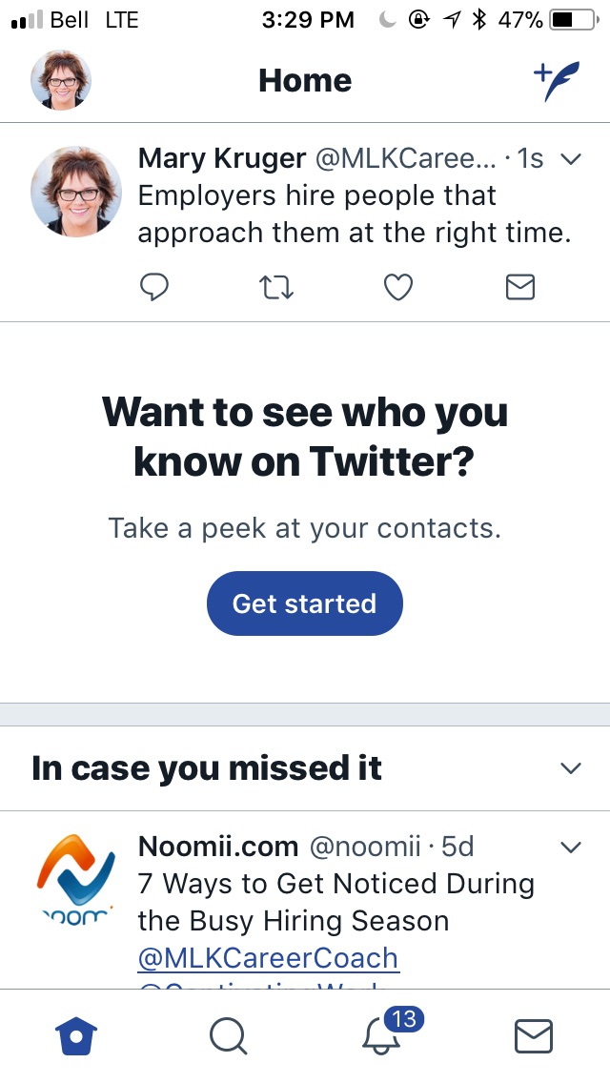Expand the In case you missed it chevron
Viewport: 610px width, 1083px height.
571,768
